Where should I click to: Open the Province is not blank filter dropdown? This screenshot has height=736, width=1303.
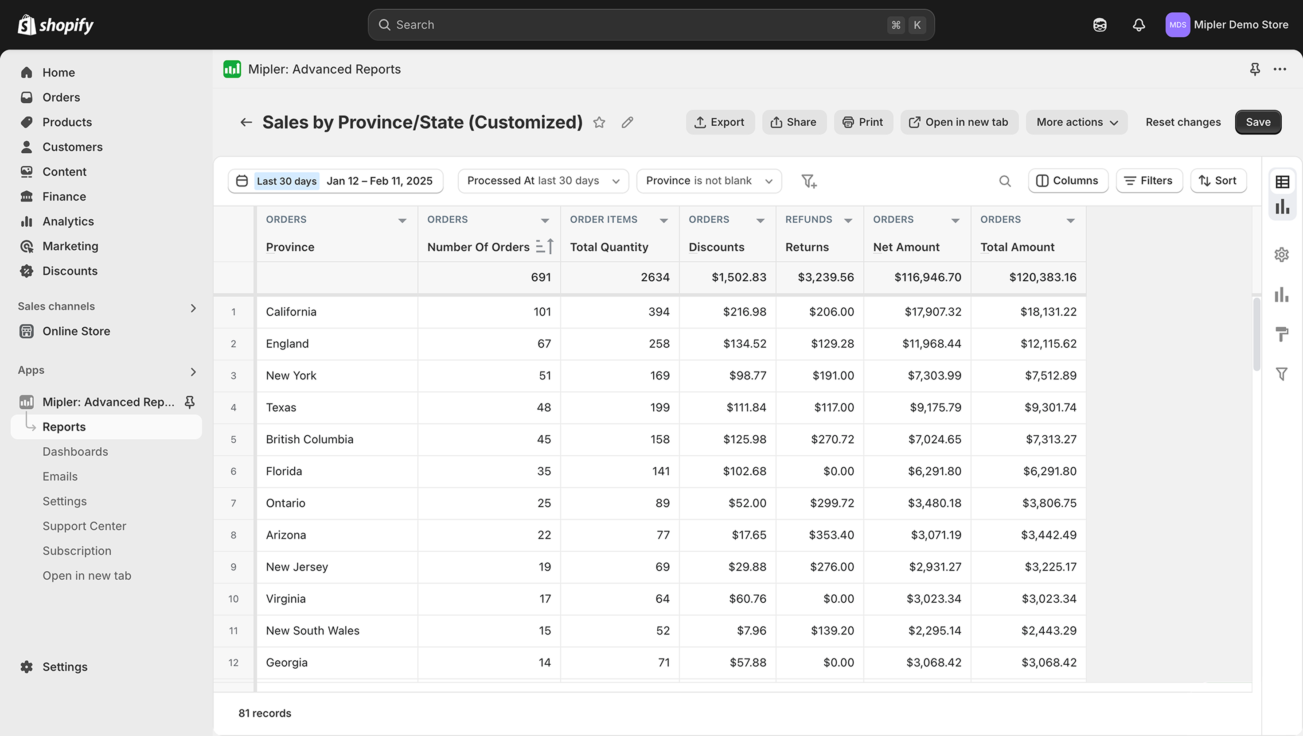709,181
